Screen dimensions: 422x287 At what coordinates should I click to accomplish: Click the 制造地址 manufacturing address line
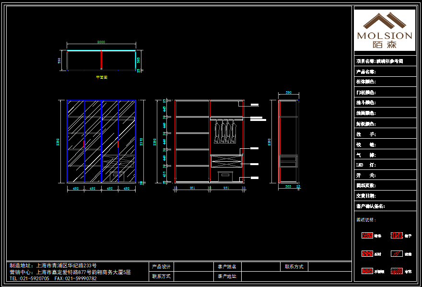pyautogui.click(x=53, y=265)
